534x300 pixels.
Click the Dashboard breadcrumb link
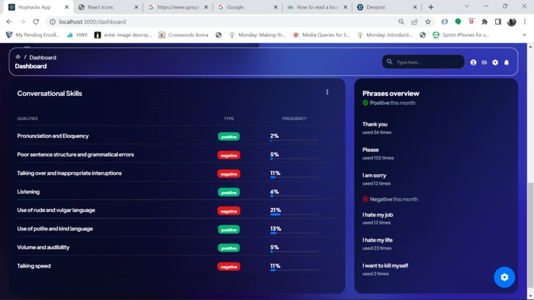[x=42, y=58]
